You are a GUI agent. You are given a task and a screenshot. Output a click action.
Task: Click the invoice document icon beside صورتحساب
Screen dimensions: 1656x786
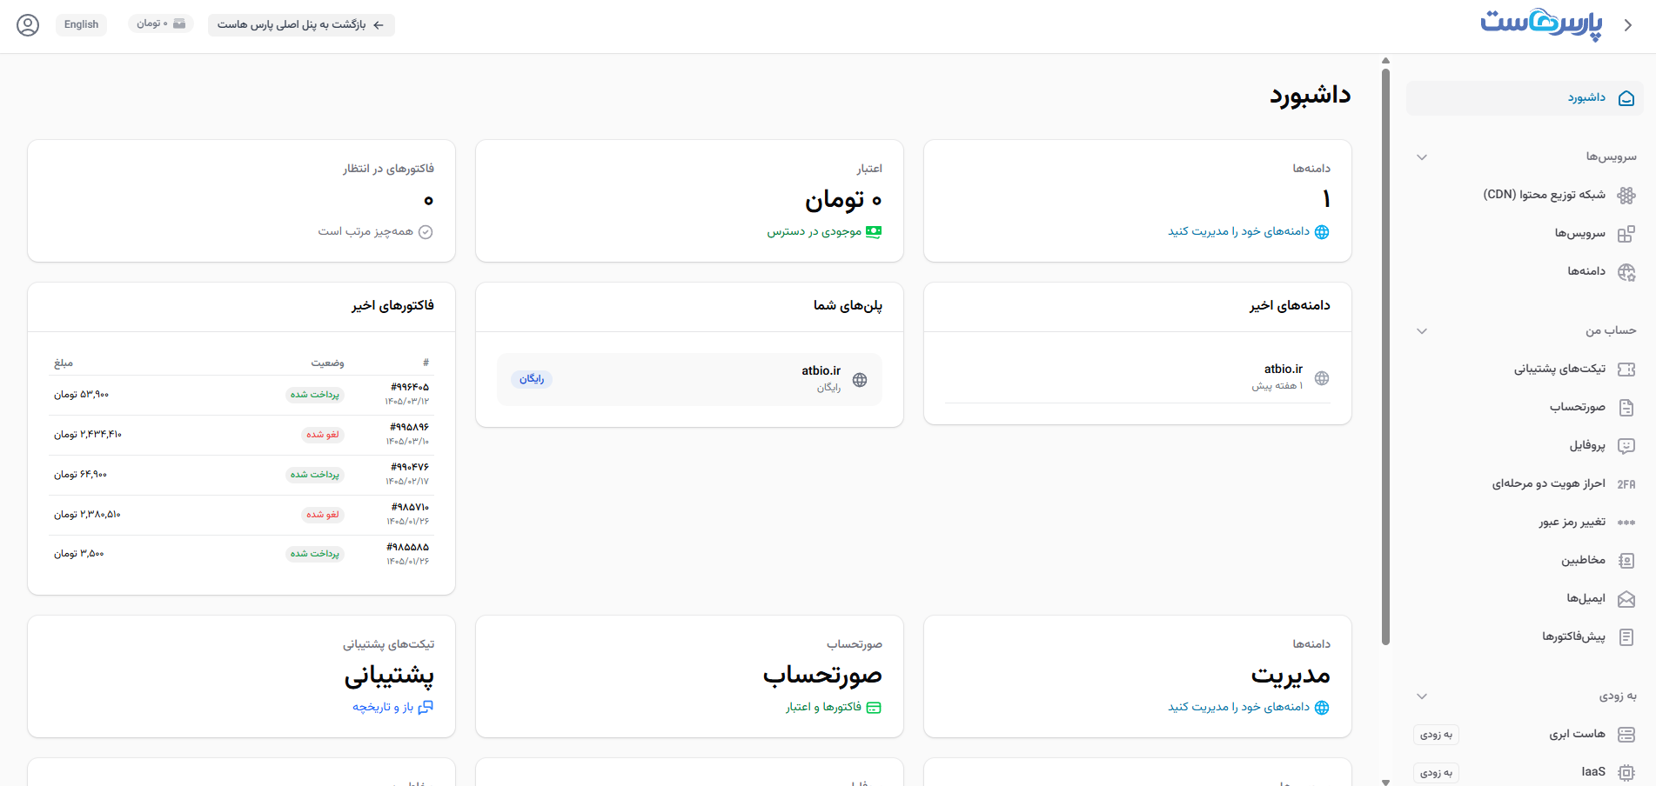click(x=1626, y=408)
